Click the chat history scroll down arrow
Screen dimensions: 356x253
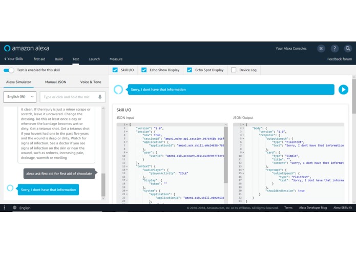click(103, 198)
